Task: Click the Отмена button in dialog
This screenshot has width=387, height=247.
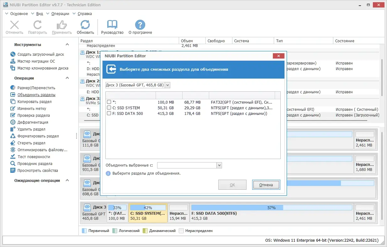Action: point(266,185)
